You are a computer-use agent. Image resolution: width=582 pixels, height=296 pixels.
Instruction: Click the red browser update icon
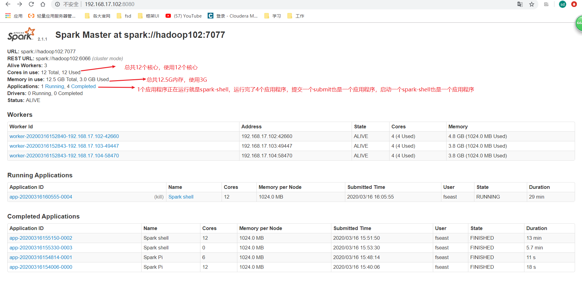[x=574, y=4]
